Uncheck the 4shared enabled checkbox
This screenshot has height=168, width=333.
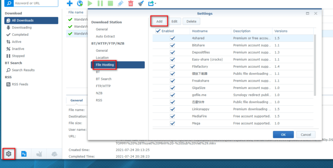[173, 38]
